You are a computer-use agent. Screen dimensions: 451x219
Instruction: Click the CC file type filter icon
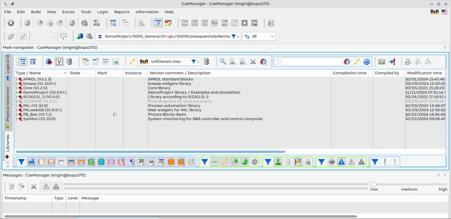pyautogui.click(x=161, y=162)
